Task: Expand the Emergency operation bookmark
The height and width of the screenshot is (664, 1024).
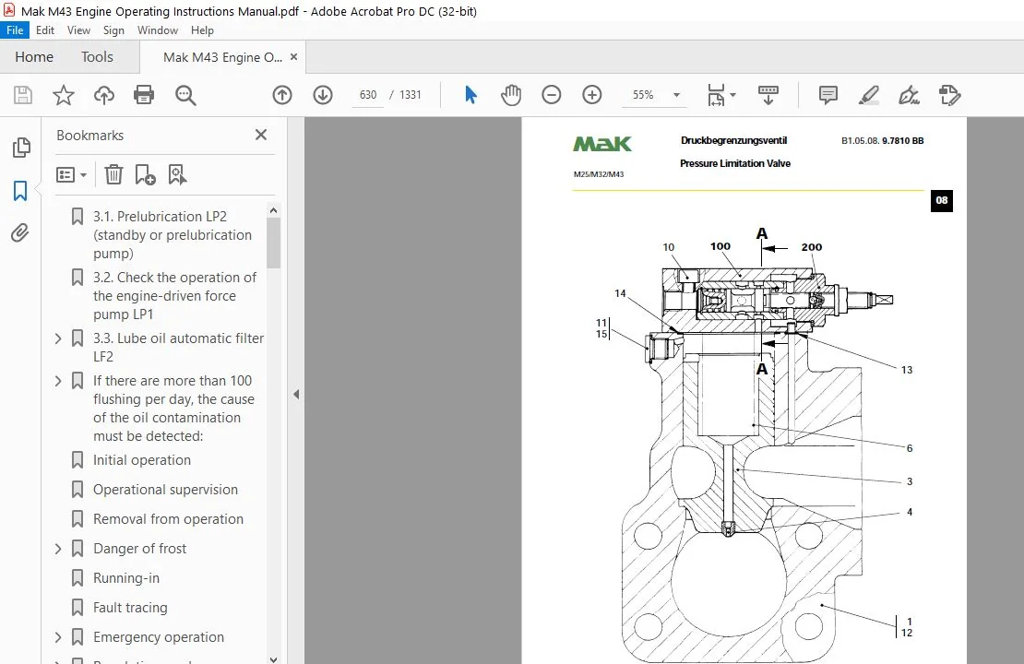Action: [58, 637]
